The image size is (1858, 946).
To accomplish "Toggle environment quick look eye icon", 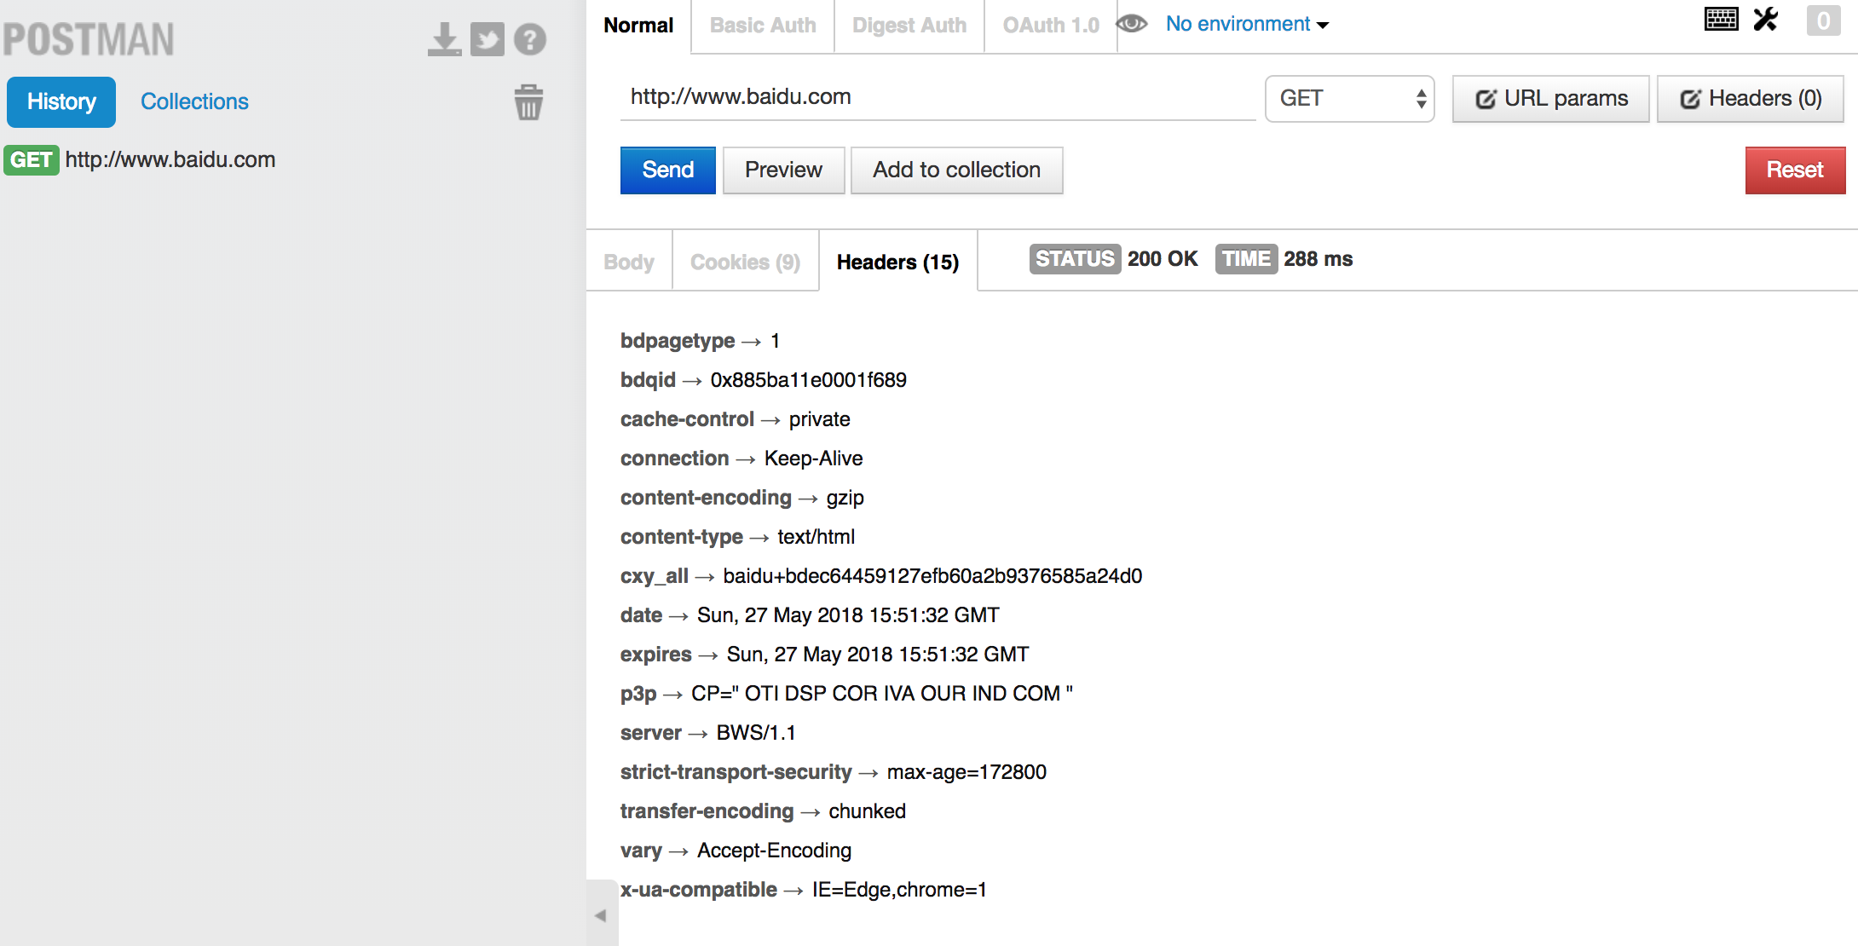I will 1132,24.
